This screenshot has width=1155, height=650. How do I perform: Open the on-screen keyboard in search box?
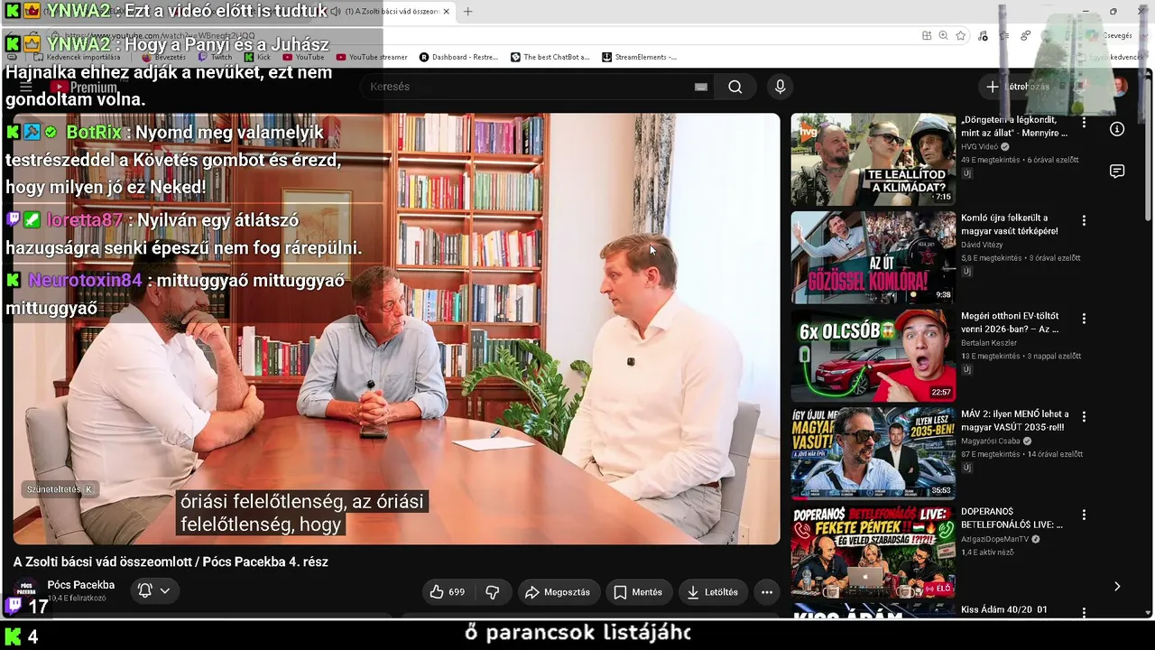701,87
